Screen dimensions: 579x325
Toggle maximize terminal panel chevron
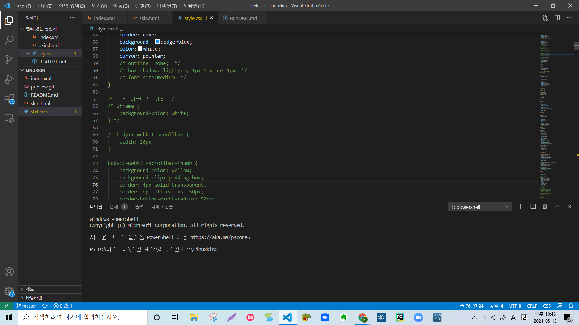[557, 206]
